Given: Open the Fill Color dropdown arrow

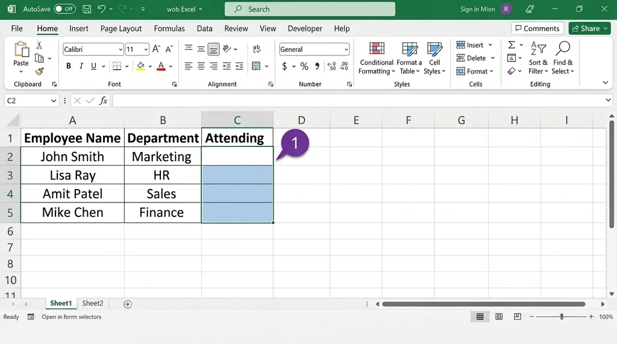Looking at the screenshot, I should (x=150, y=66).
